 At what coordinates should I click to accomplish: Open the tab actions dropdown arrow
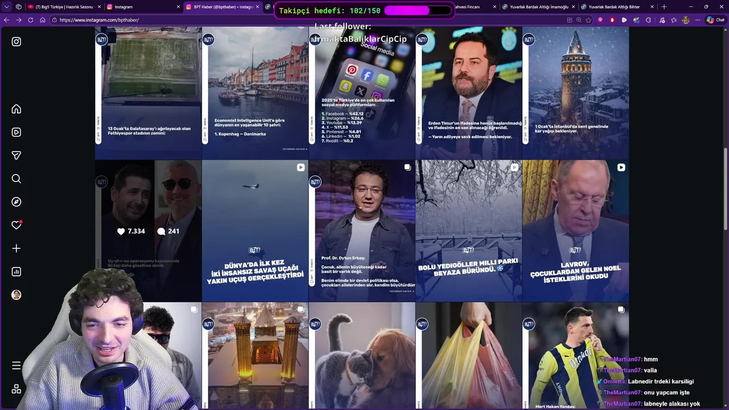tap(6, 7)
